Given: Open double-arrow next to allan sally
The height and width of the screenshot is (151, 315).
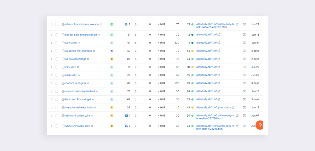Looking at the screenshot, I should pos(79,75).
